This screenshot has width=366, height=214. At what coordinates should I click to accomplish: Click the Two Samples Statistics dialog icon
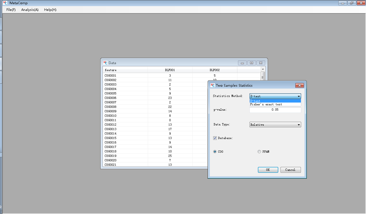[x=212, y=85]
